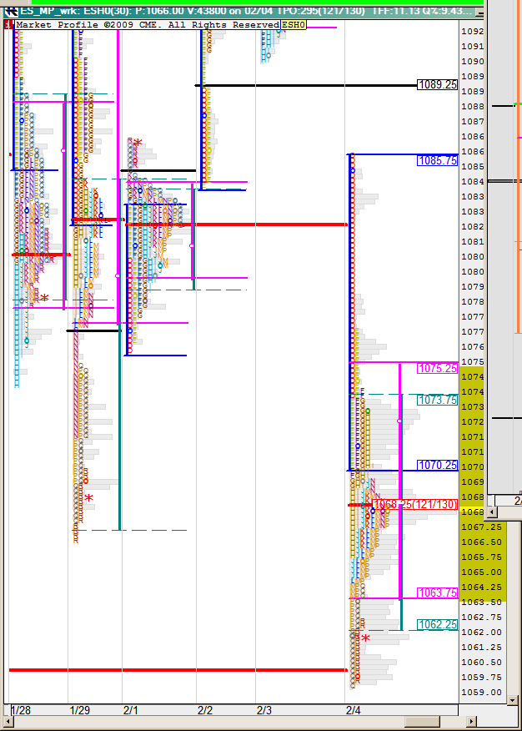Click the red 1068.25(121/130) point-of-control label
522x731 pixels.
click(x=415, y=504)
